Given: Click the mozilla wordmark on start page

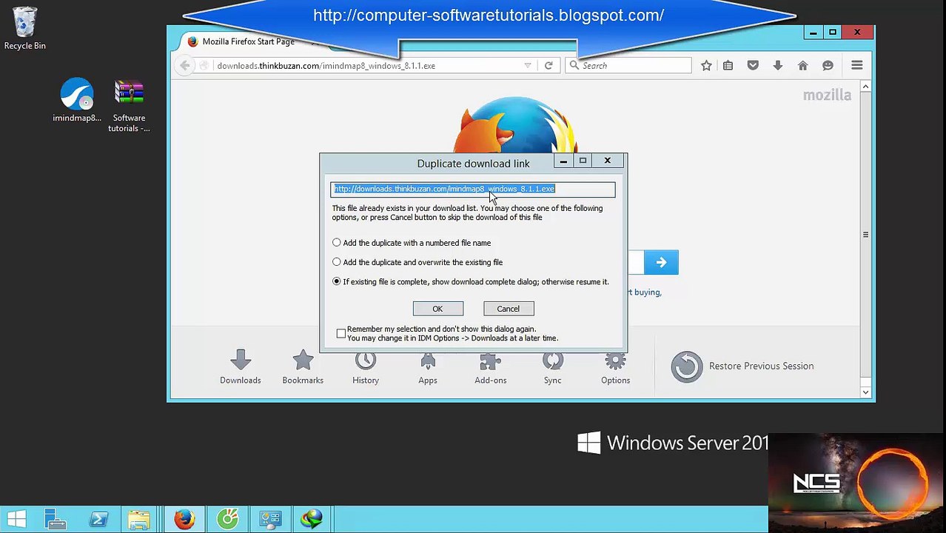Looking at the screenshot, I should point(827,95).
